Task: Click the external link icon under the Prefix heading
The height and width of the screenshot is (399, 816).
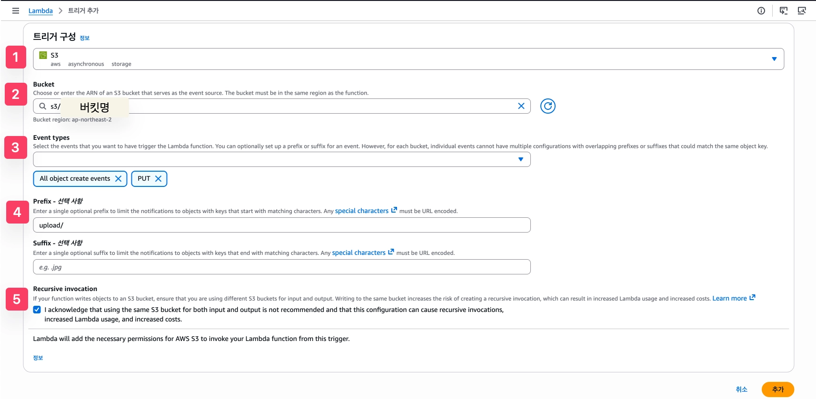Action: (x=394, y=210)
